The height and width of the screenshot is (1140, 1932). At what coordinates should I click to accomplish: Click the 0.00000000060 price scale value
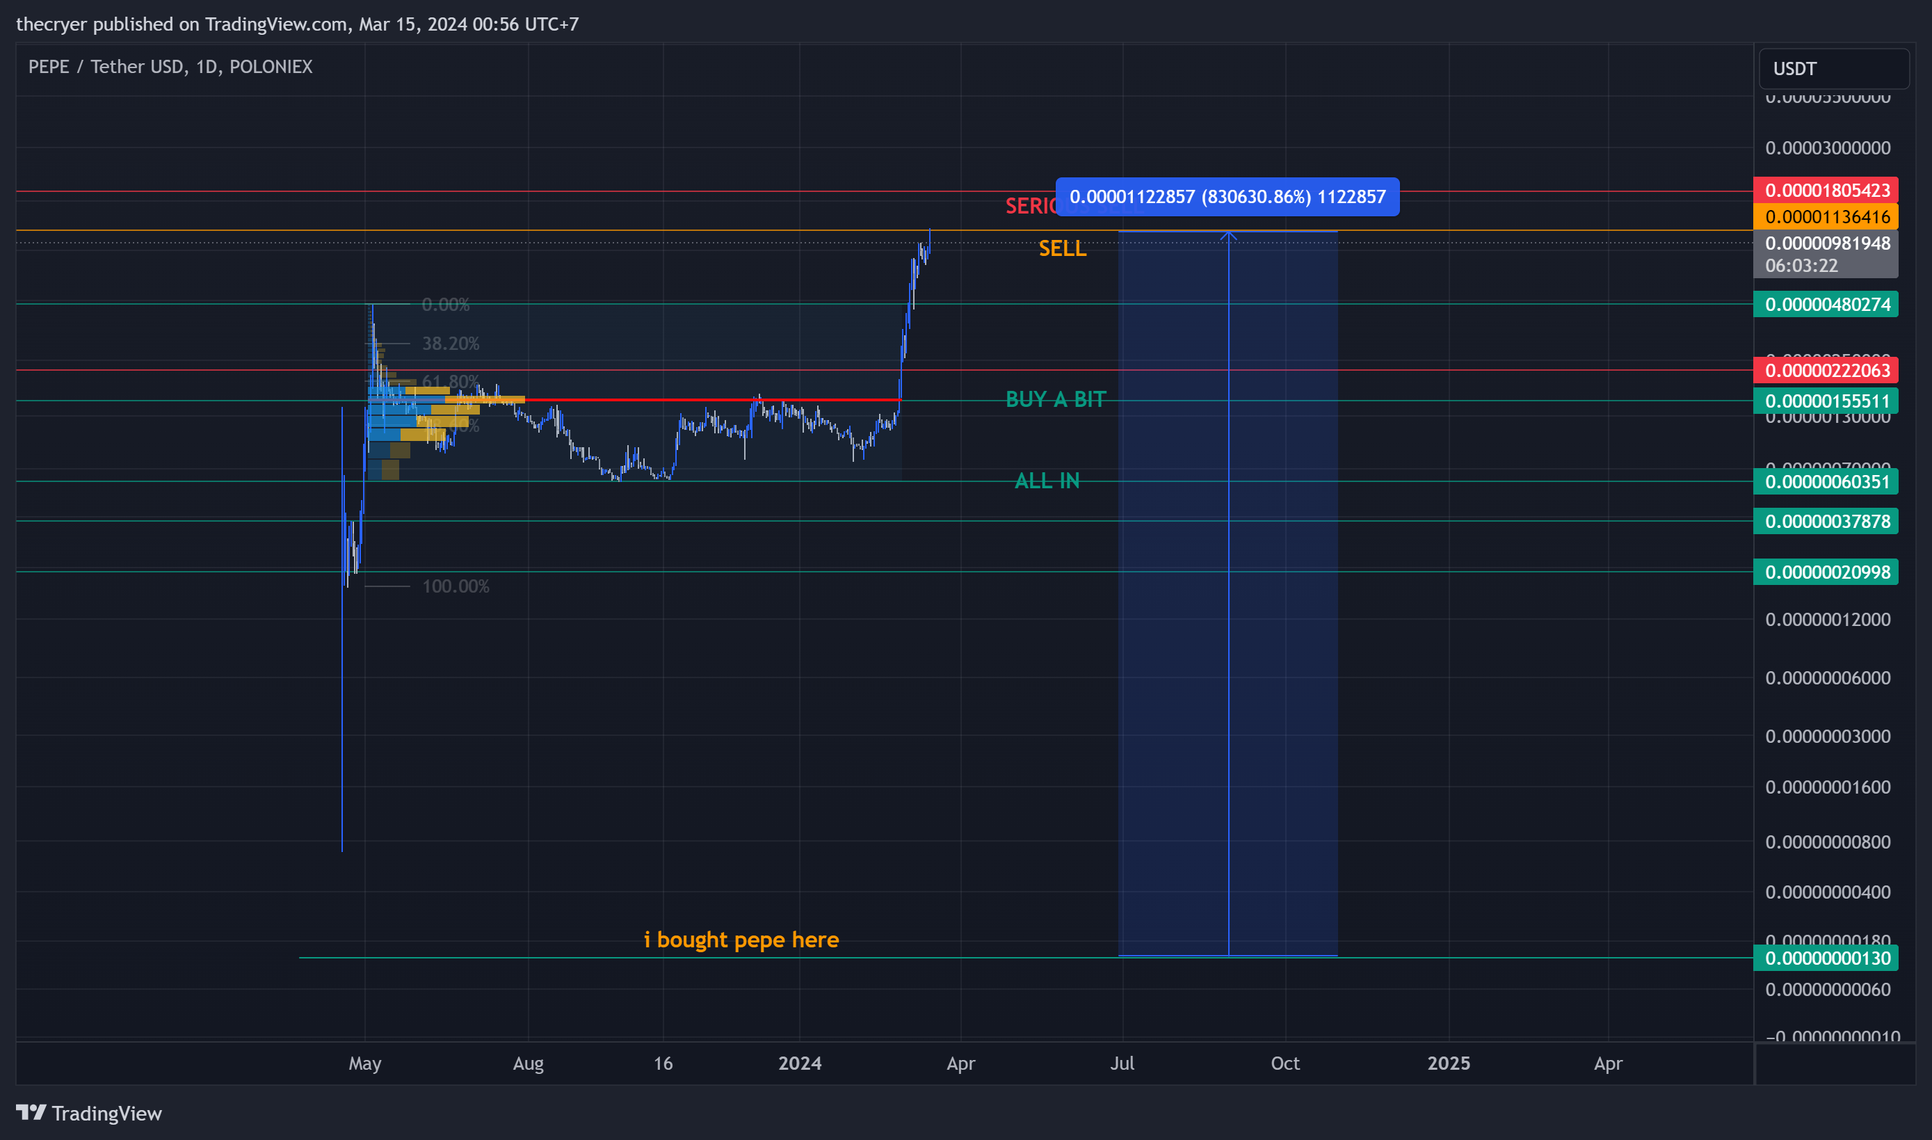pos(1828,990)
